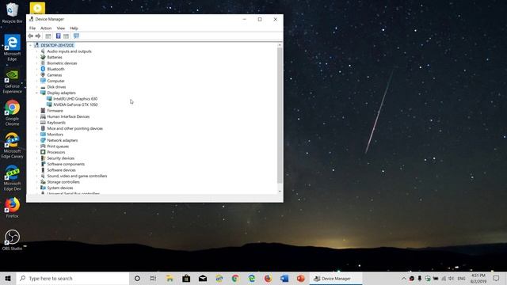Select Security devices entry
The image size is (507, 285).
[x=60, y=158]
